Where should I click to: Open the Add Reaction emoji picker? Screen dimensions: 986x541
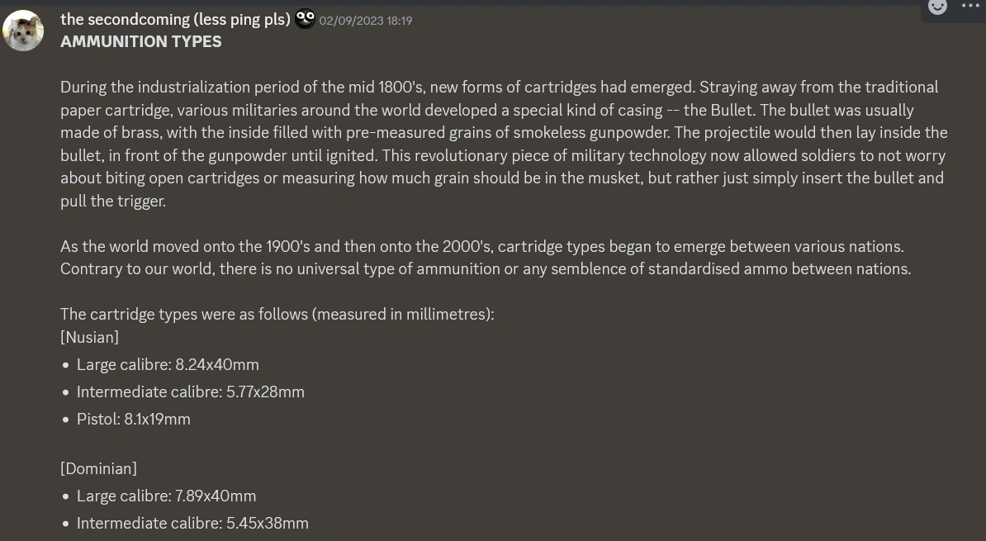[937, 7]
